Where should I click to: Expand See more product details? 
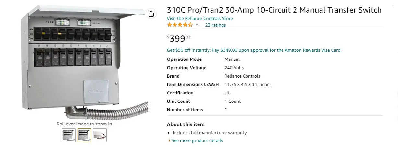(197, 140)
